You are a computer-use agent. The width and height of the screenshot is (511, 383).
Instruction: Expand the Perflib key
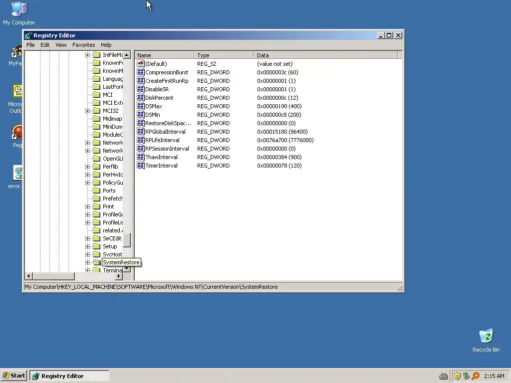pos(87,167)
